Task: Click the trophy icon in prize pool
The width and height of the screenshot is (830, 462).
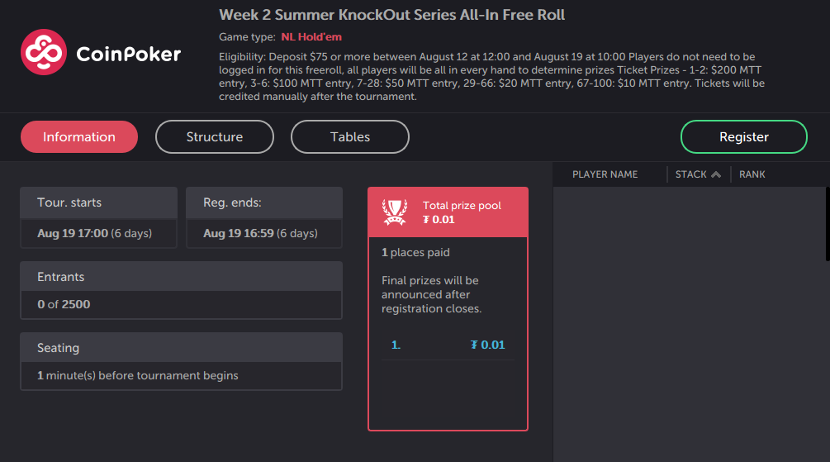Action: coord(395,212)
